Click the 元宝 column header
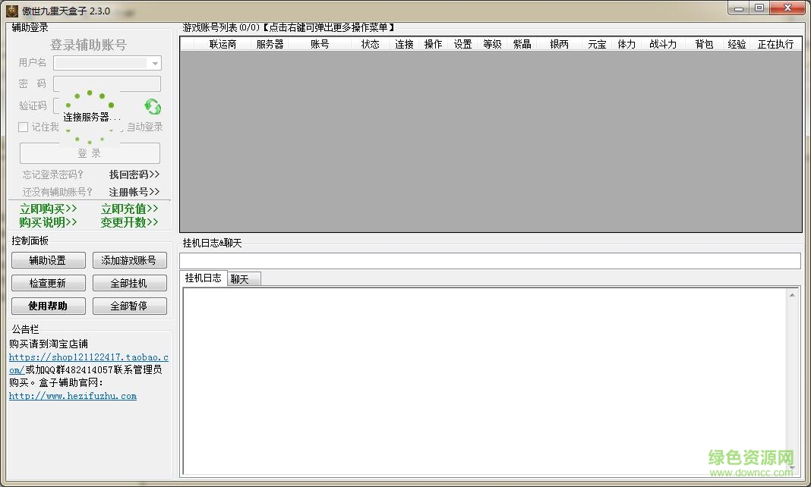The width and height of the screenshot is (811, 487). (x=597, y=45)
